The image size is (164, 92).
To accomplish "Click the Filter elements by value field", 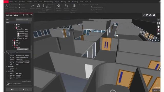I will [24, 19].
